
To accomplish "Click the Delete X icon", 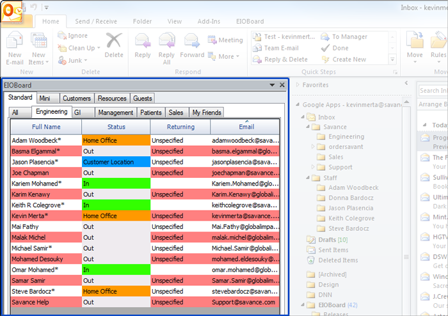I will [114, 40].
